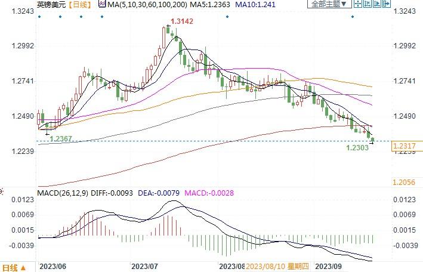The image size is (423, 272).
Task: Click the 1.2303 low price label
Action: (357, 147)
